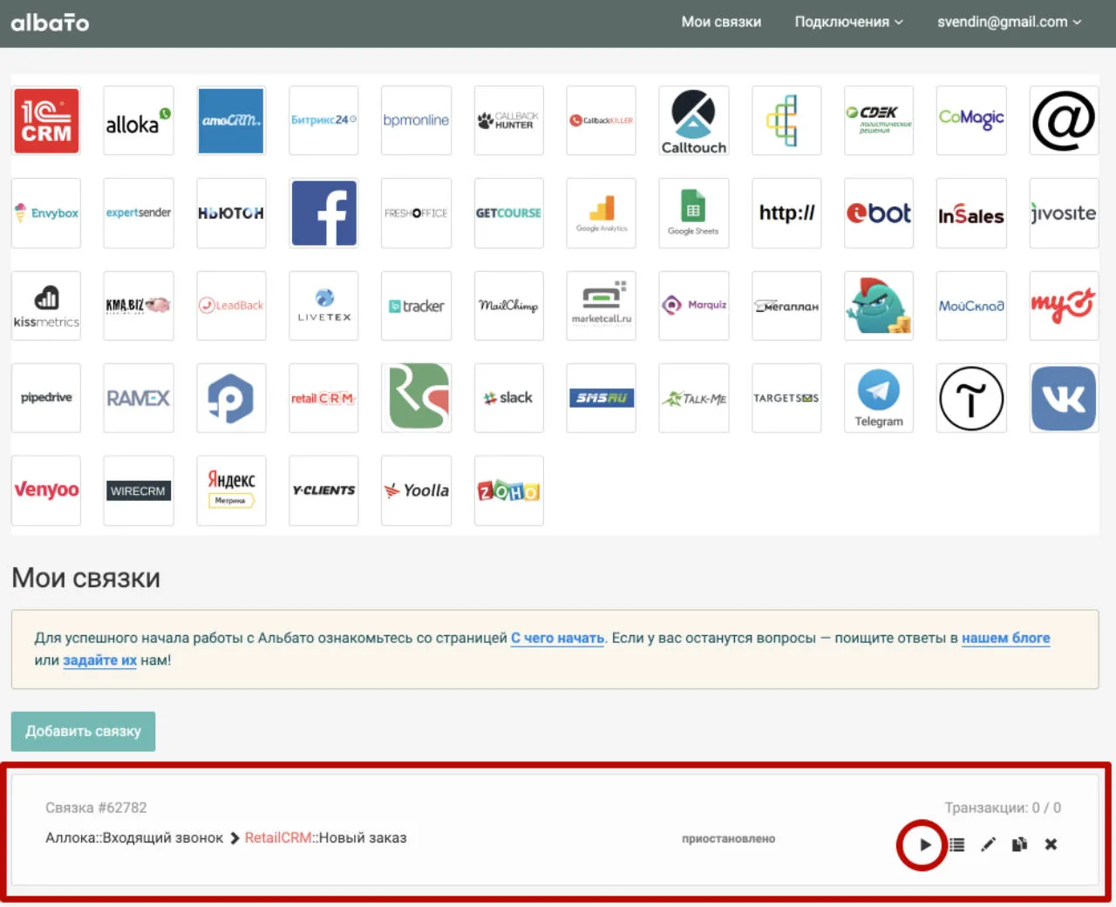Screen dimensions: 1116x907
Task: Follow the нашем блоге link
Action: (x=1005, y=638)
